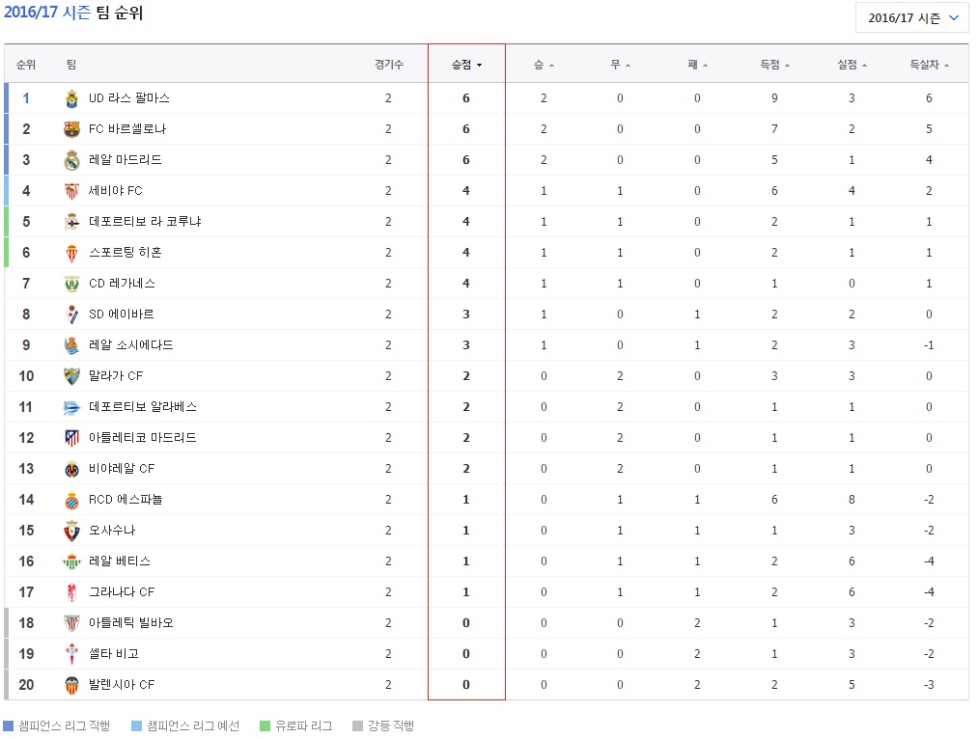Click the RCD 에스파뇰 team crest
Image resolution: width=979 pixels, height=739 pixels.
point(71,500)
